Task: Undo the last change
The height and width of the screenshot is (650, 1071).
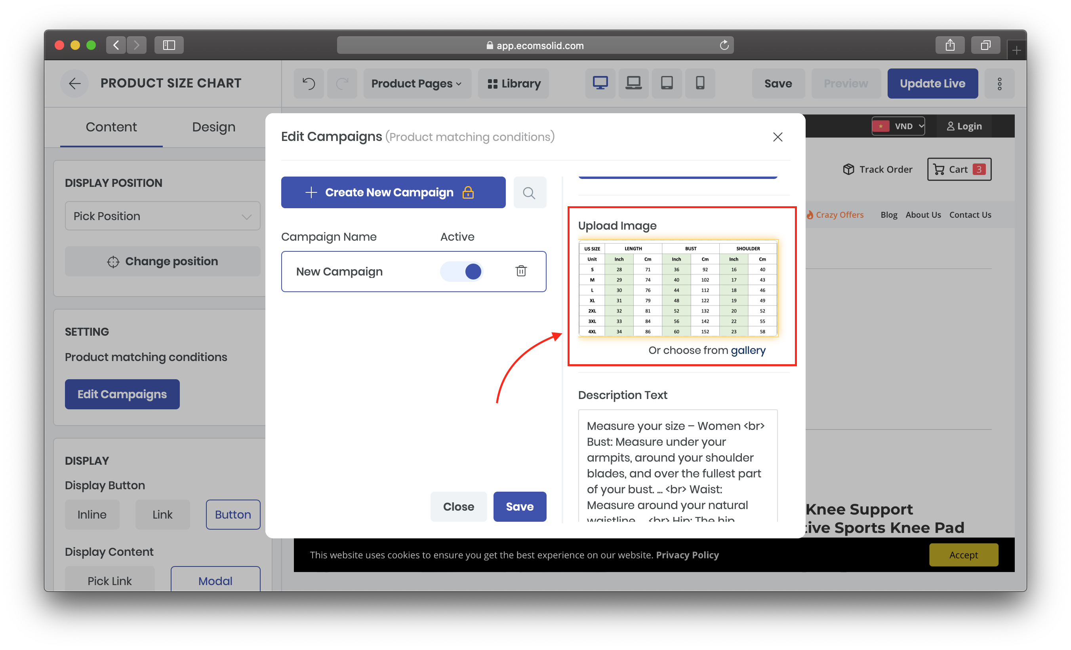Action: click(x=309, y=83)
